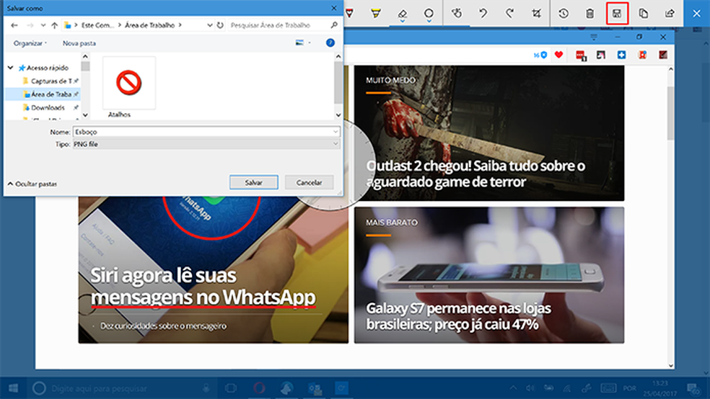This screenshot has height=399, width=710.
Task: Open 'Outlast 2 chegou!' article
Action: [476, 174]
